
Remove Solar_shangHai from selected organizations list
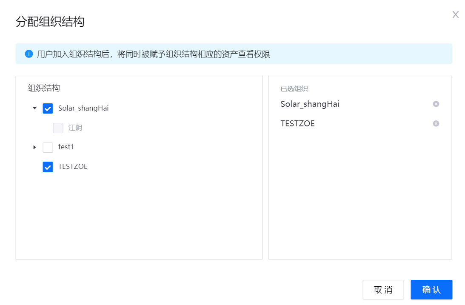pyautogui.click(x=436, y=104)
